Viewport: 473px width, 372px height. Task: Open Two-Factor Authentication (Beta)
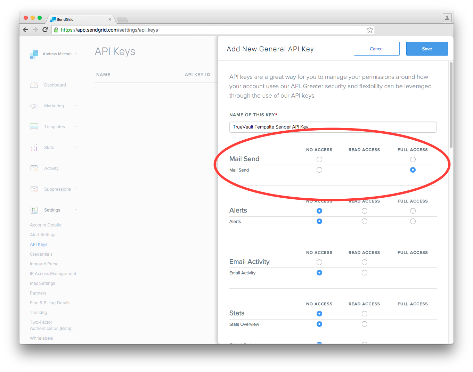pyautogui.click(x=50, y=325)
